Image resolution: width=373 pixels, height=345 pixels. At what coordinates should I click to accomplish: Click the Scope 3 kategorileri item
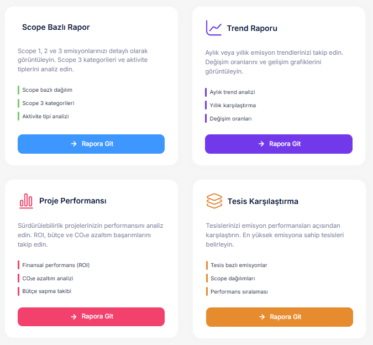tap(48, 103)
